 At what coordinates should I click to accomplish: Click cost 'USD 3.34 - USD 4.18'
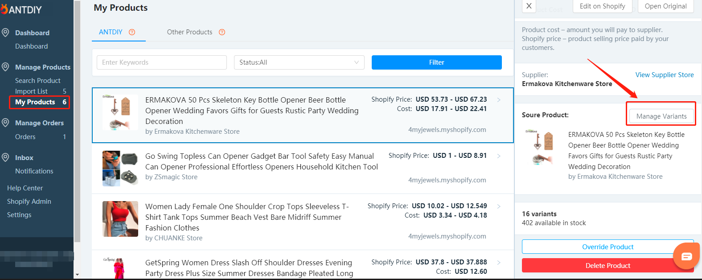click(x=455, y=215)
